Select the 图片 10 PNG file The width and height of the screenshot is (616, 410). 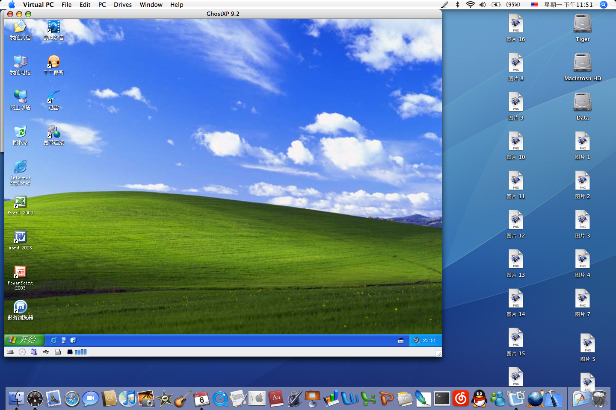coord(516,146)
